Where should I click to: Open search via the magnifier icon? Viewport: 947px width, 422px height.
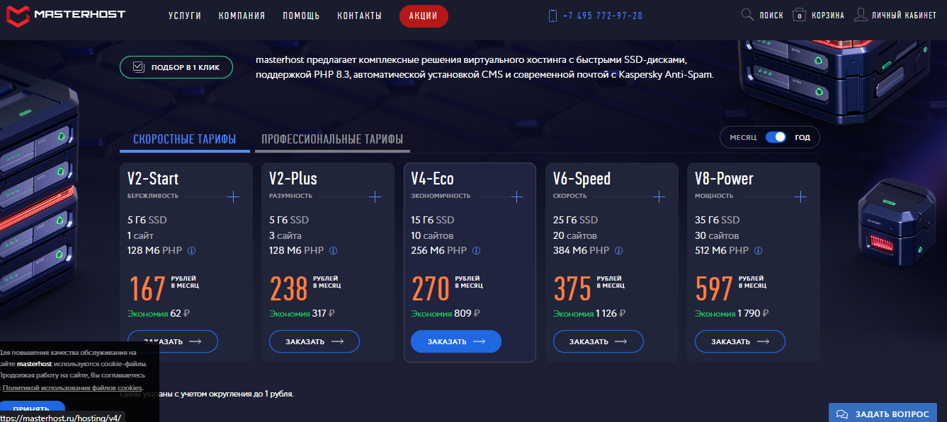[747, 15]
